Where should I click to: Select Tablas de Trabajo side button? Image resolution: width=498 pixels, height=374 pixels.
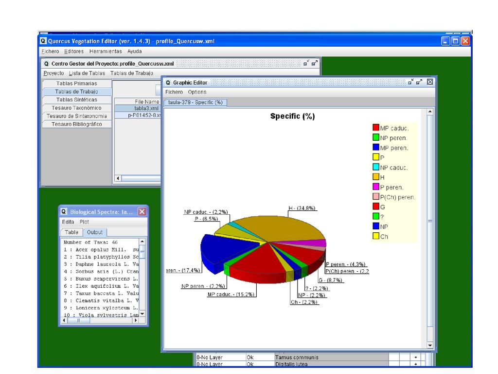click(x=76, y=92)
